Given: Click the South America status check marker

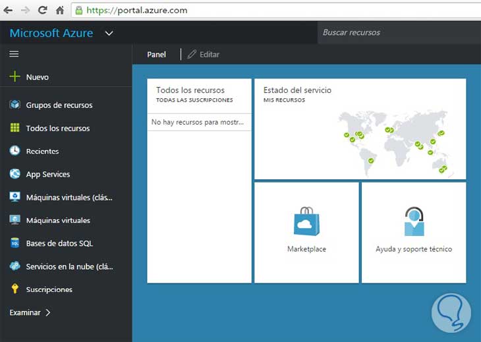Looking at the screenshot, I should coord(371,161).
